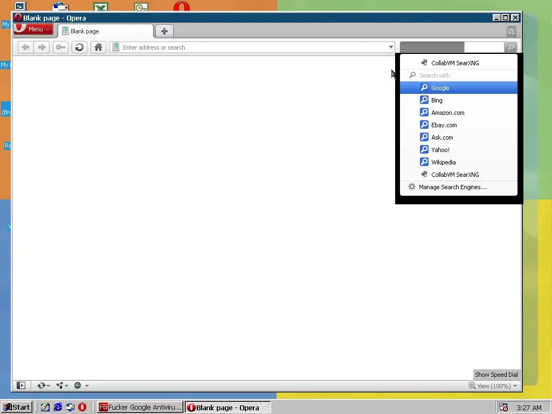552x414 pixels.
Task: Go to the Home page
Action: [98, 47]
